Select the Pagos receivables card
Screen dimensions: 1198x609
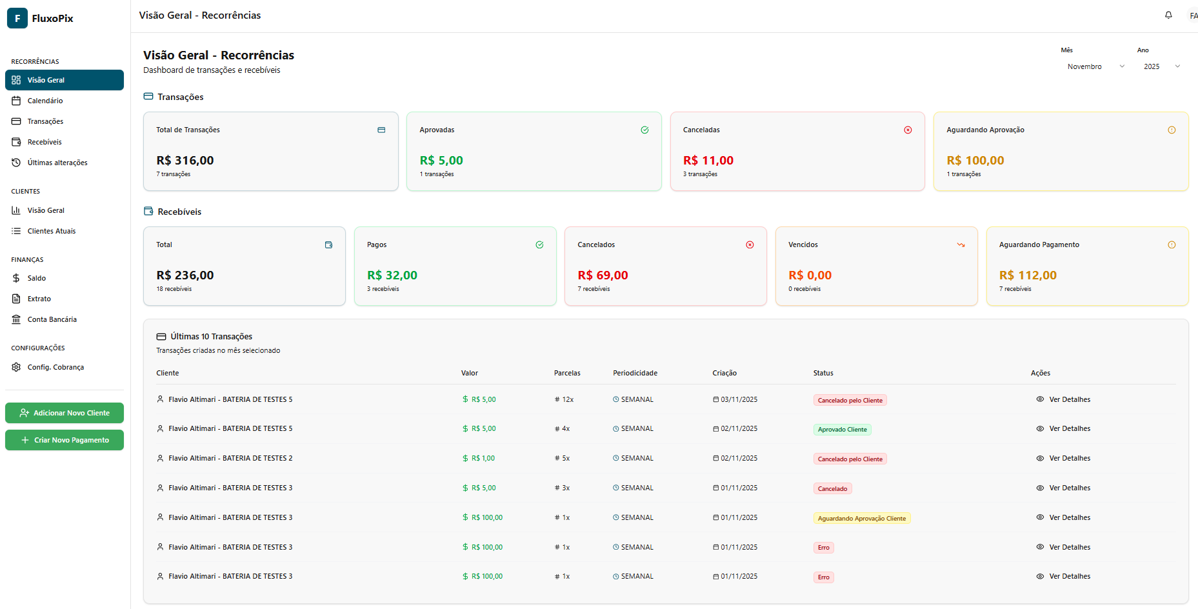click(455, 266)
